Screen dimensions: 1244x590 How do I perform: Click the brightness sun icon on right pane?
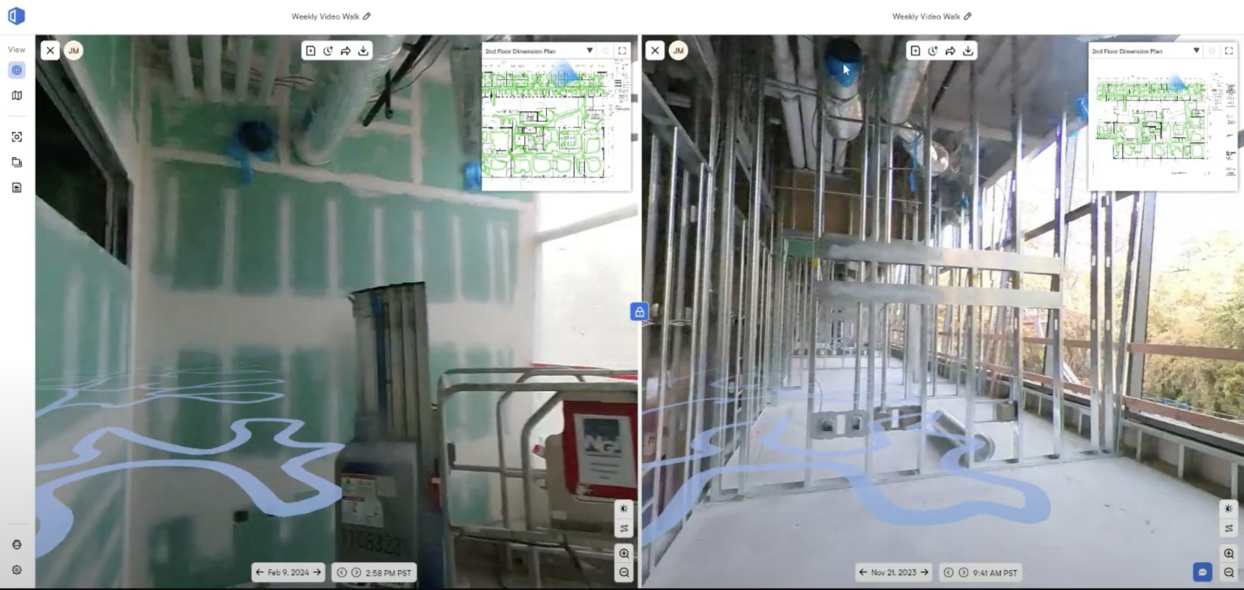point(1228,508)
